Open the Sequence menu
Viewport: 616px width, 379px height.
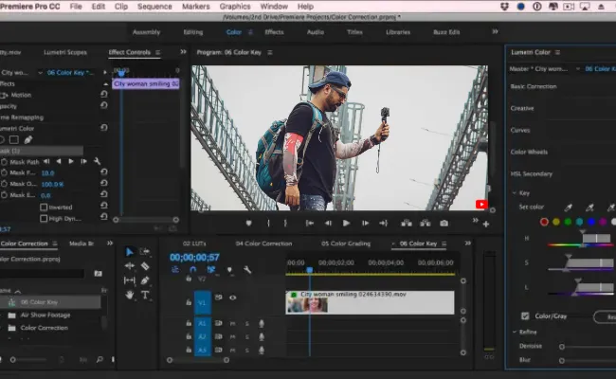(154, 7)
